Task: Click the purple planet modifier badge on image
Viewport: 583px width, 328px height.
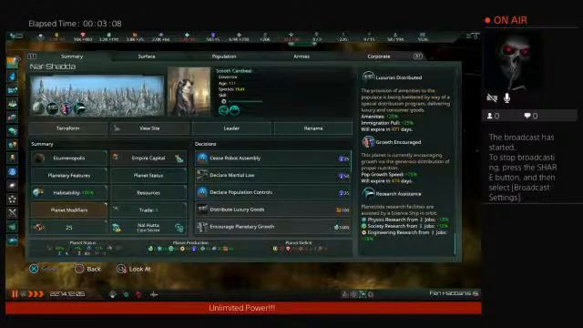Action: (66, 108)
